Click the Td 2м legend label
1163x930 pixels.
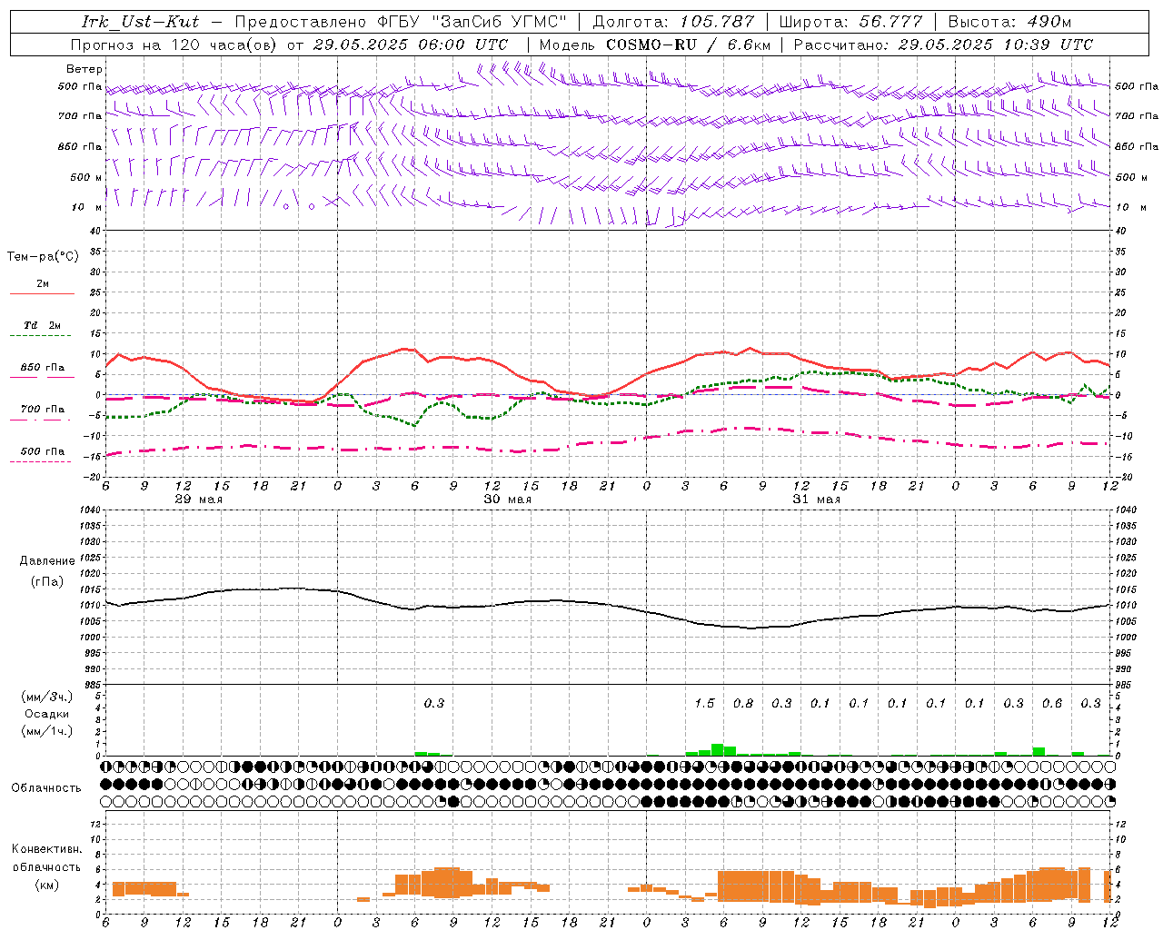click(42, 325)
